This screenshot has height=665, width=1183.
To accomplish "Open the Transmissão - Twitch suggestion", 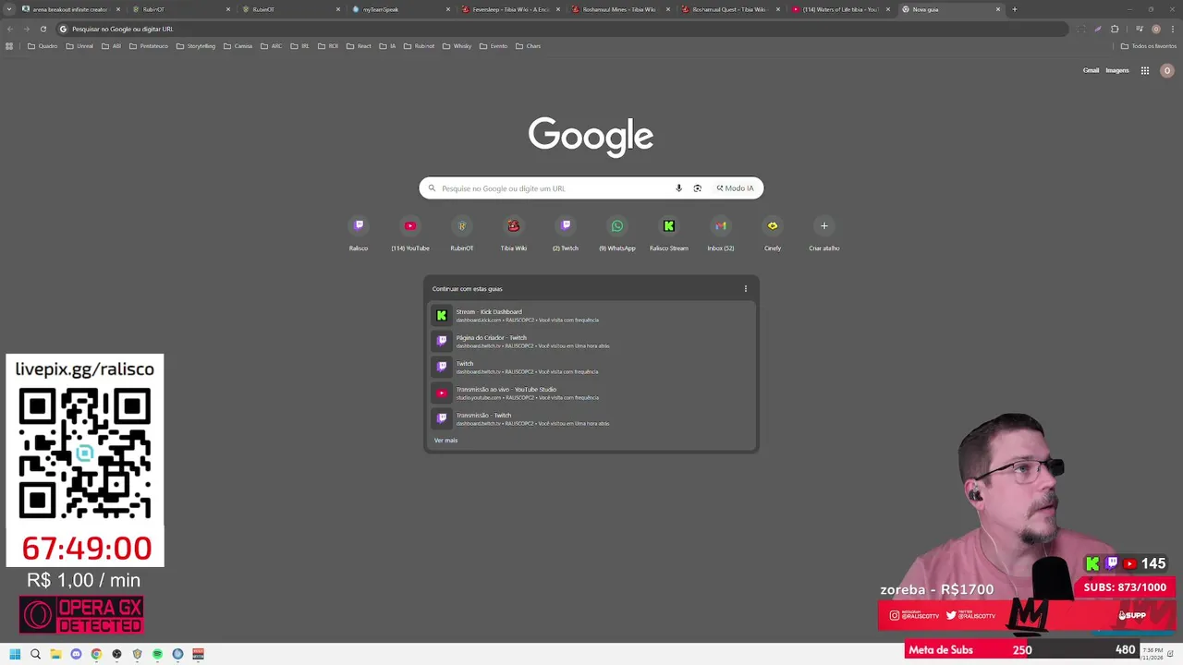I will click(x=591, y=418).
